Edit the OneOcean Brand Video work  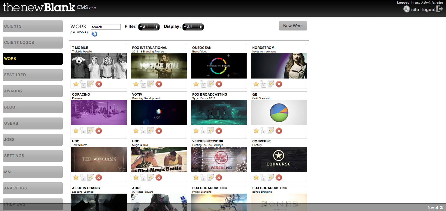(211, 84)
